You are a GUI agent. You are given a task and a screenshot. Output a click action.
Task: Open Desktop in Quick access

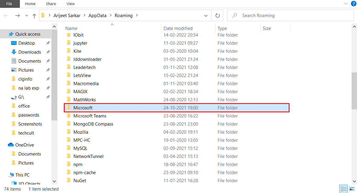pos(26,43)
